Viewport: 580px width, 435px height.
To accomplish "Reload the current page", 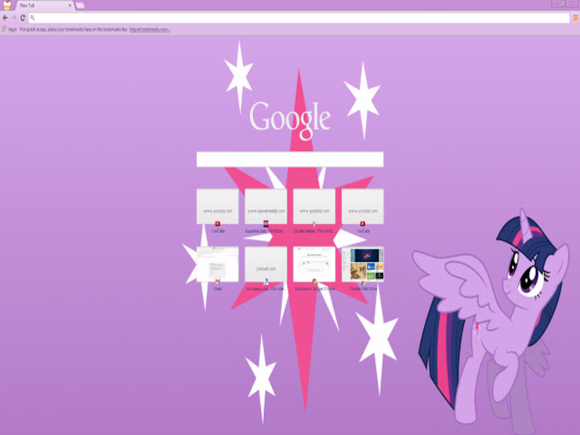I will 23,17.
